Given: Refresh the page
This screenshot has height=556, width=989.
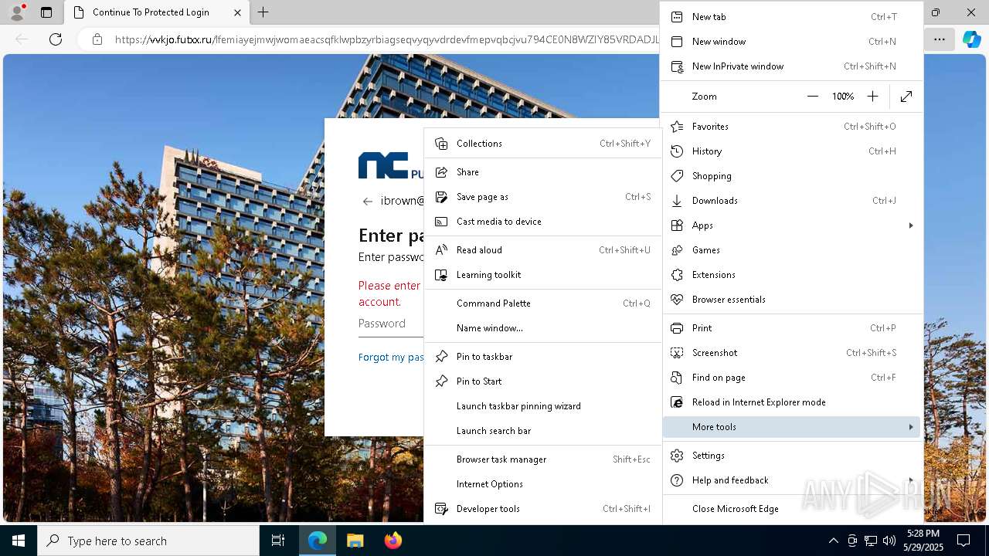Looking at the screenshot, I should [x=56, y=39].
